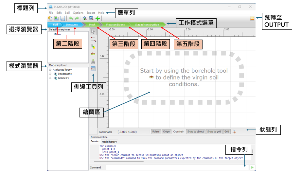This screenshot has width=301, height=175.
Task: Select the Model history tab
Action: pos(109,142)
